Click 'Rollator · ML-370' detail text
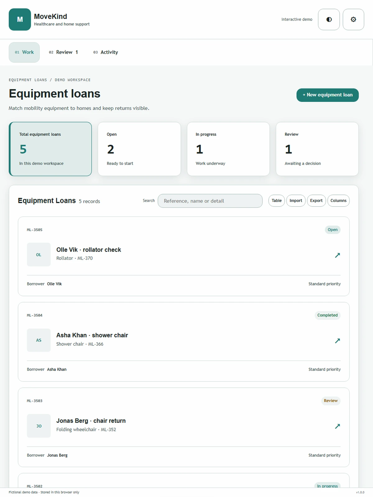373x497 pixels. pyautogui.click(x=75, y=258)
